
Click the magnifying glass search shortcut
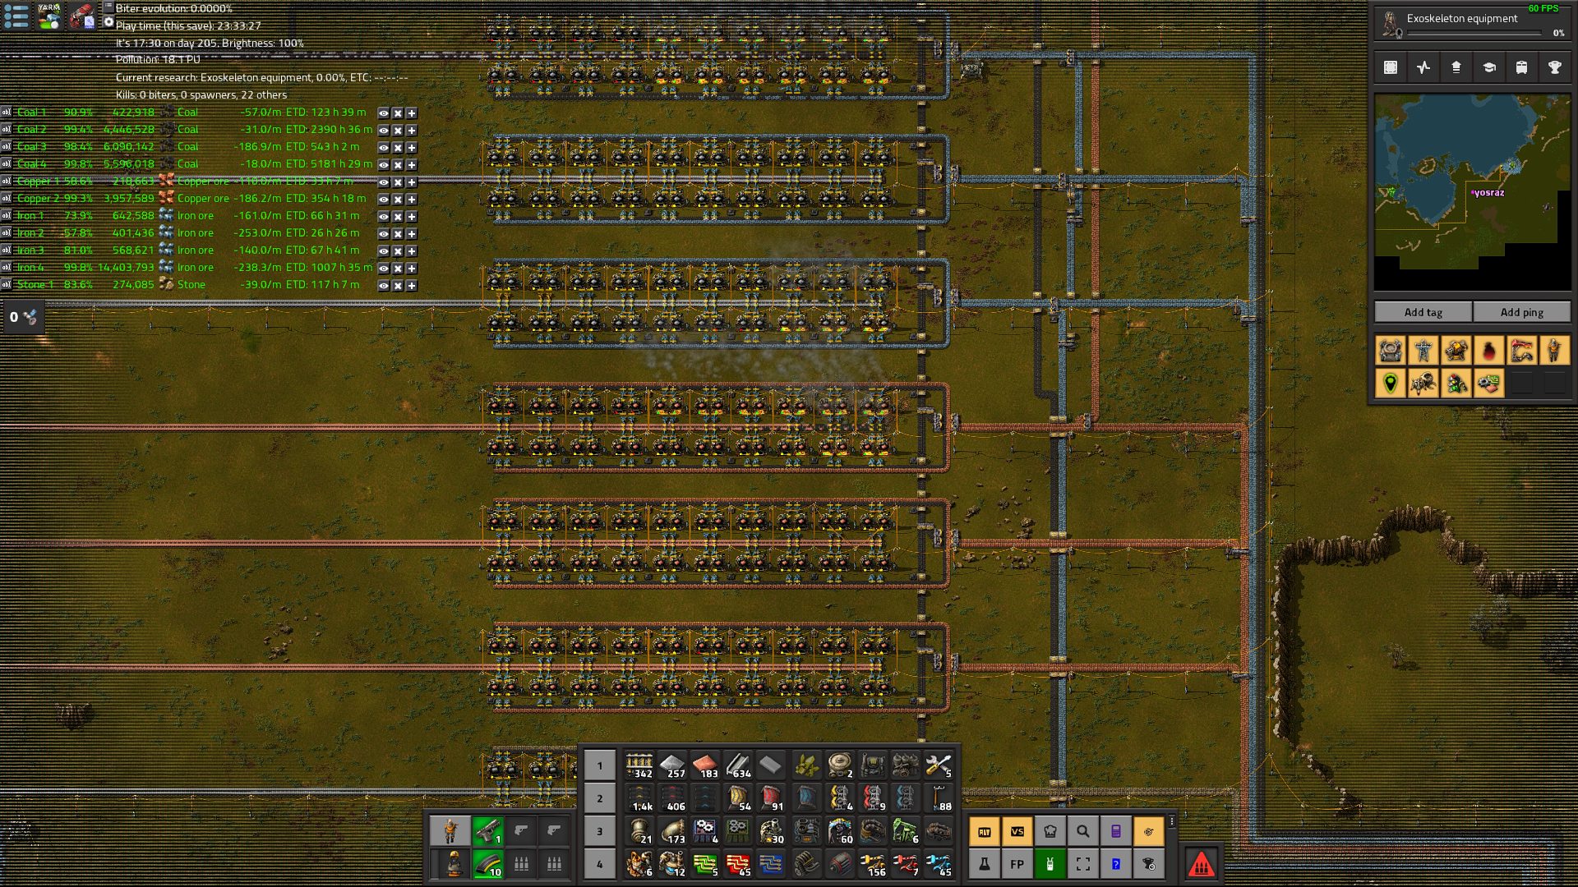tap(1082, 831)
